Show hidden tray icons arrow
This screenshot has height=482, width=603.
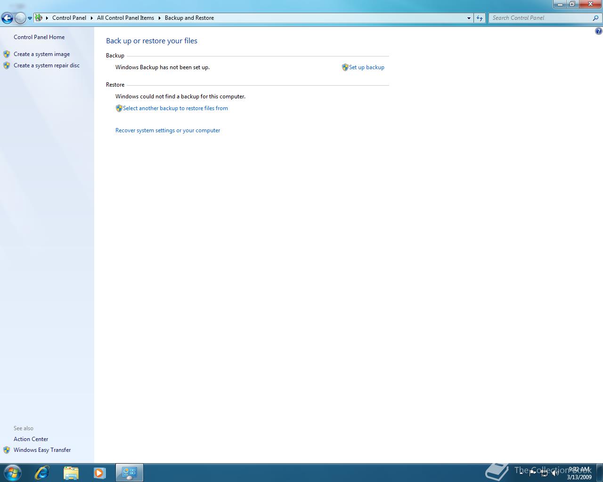pos(522,473)
